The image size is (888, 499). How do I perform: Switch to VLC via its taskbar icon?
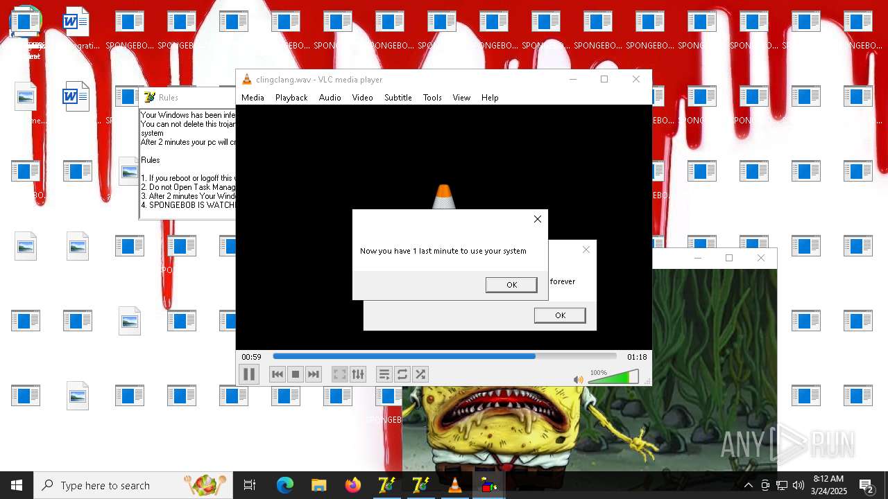pyautogui.click(x=454, y=485)
